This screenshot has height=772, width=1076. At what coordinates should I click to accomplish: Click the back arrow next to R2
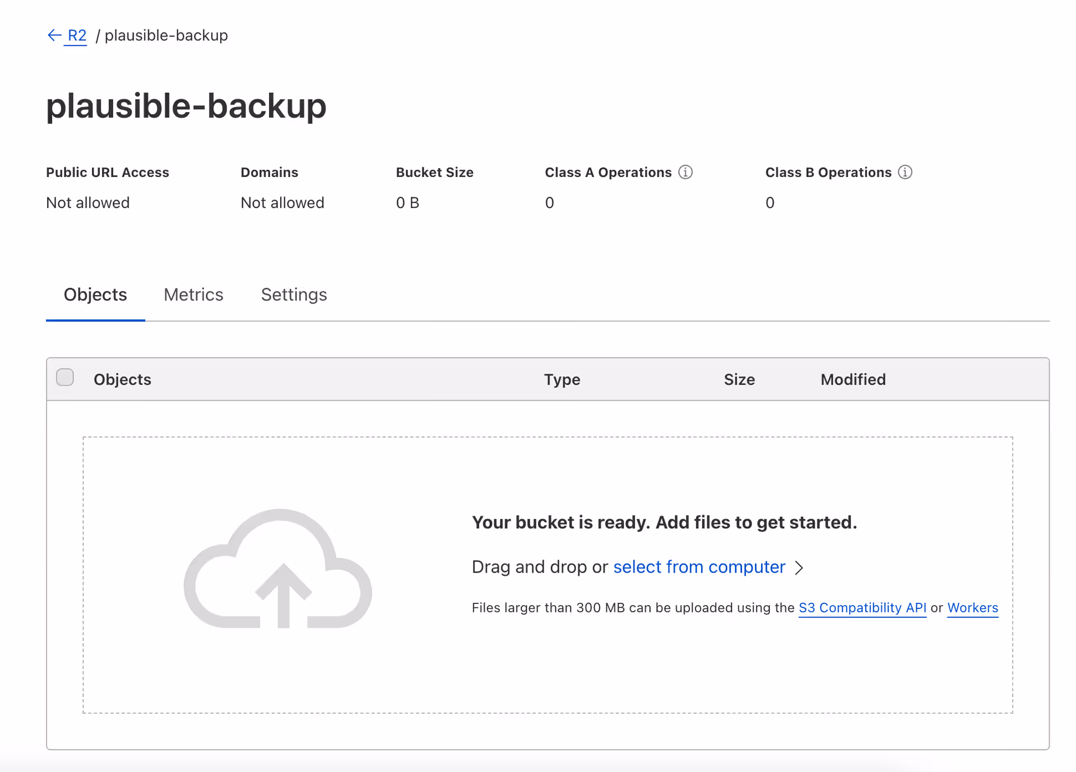tap(54, 35)
